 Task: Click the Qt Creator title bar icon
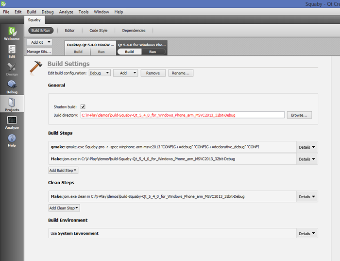[3, 4]
